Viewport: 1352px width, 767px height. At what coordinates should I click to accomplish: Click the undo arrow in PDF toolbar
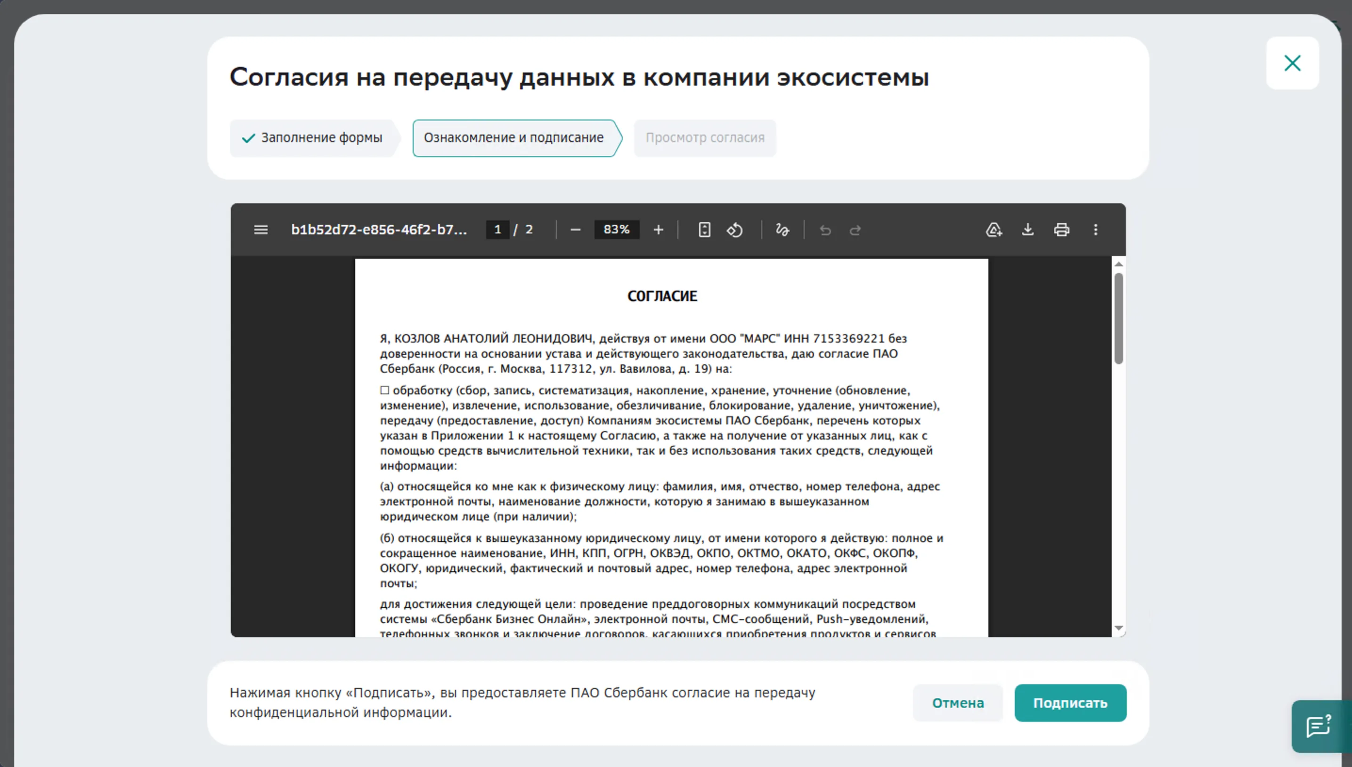tap(825, 230)
